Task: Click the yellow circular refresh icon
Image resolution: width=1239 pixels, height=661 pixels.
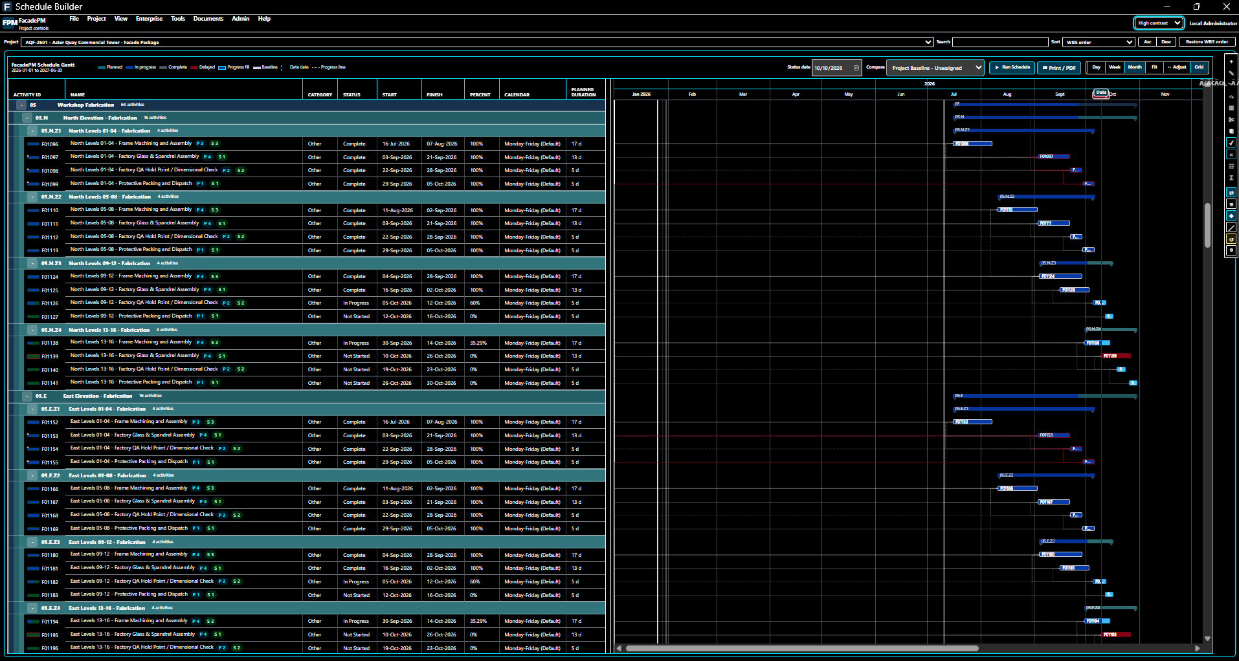Action: coord(1231,239)
